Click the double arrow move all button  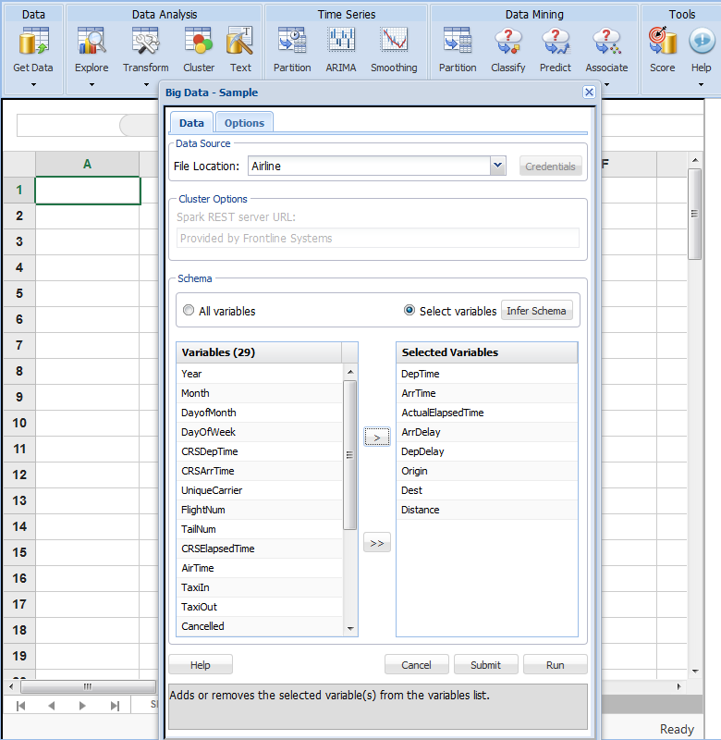pos(377,543)
